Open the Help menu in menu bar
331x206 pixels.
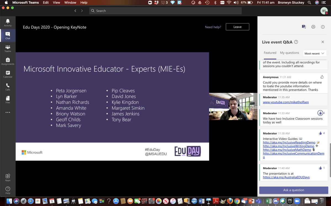[84, 2]
